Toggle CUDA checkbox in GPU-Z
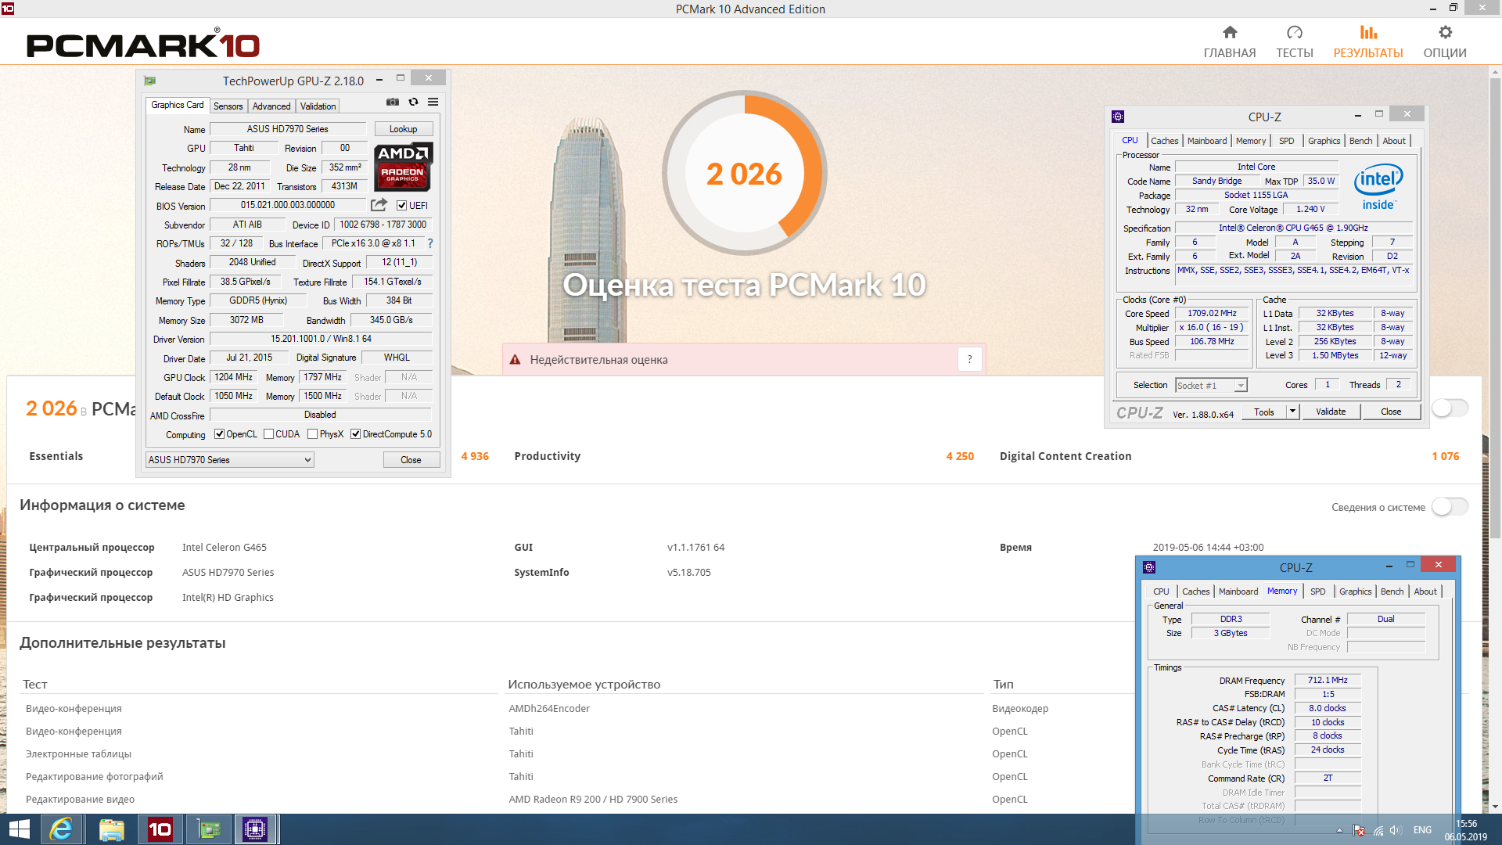Image resolution: width=1502 pixels, height=845 pixels. point(269,434)
